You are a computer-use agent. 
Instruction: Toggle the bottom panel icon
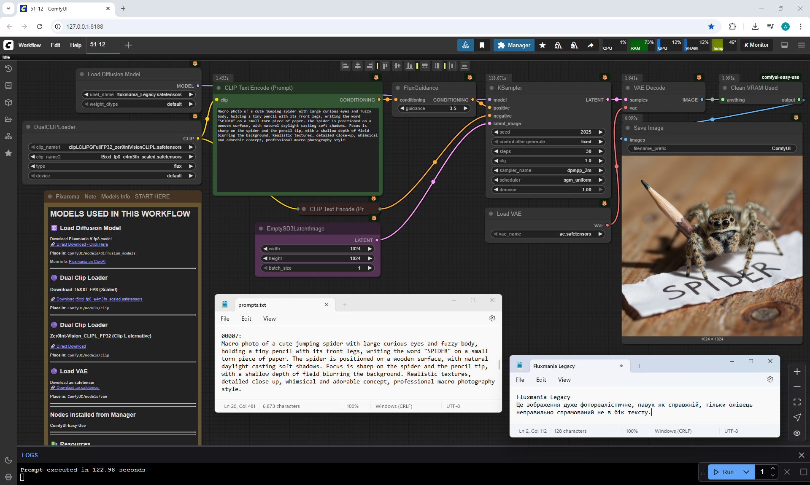point(784,45)
